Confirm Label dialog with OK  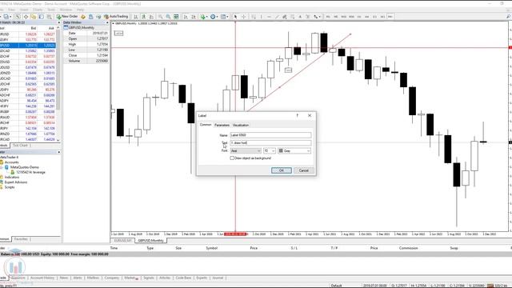[x=282, y=170]
